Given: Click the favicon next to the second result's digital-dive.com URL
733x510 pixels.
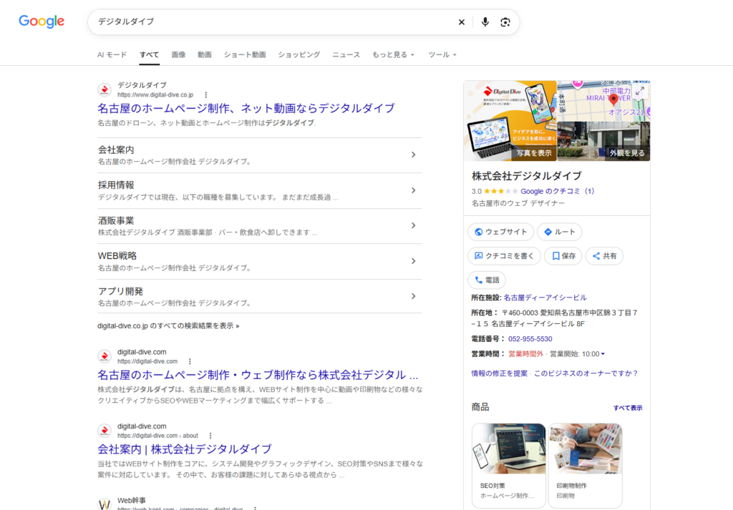Looking at the screenshot, I should click(105, 356).
